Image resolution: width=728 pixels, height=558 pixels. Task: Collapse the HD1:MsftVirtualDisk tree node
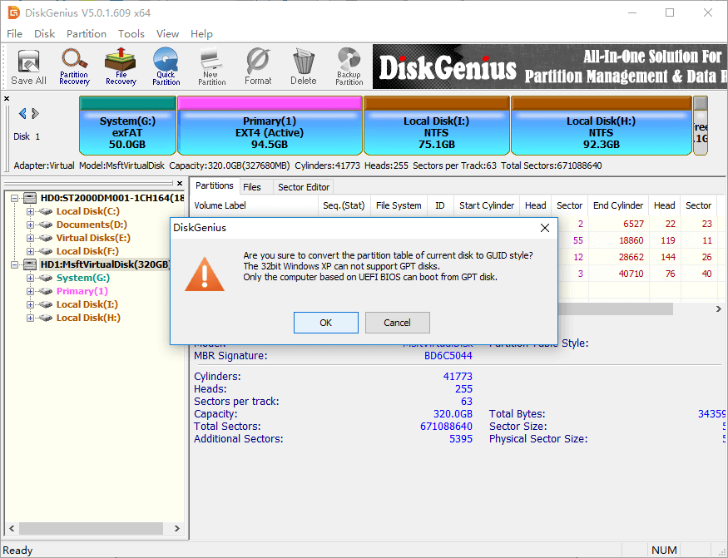[x=15, y=264]
